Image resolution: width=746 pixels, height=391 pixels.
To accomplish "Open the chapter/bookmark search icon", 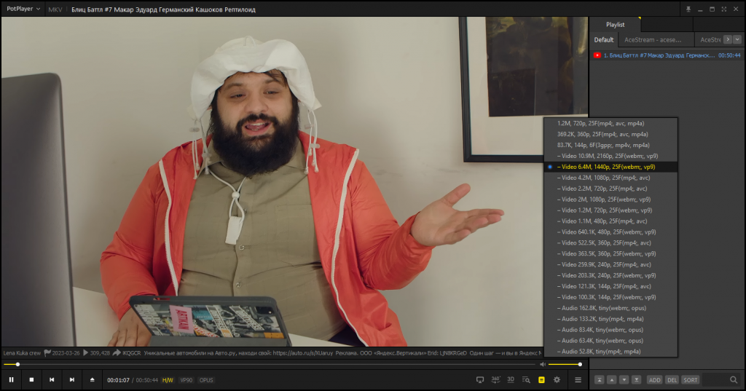I will click(526, 379).
